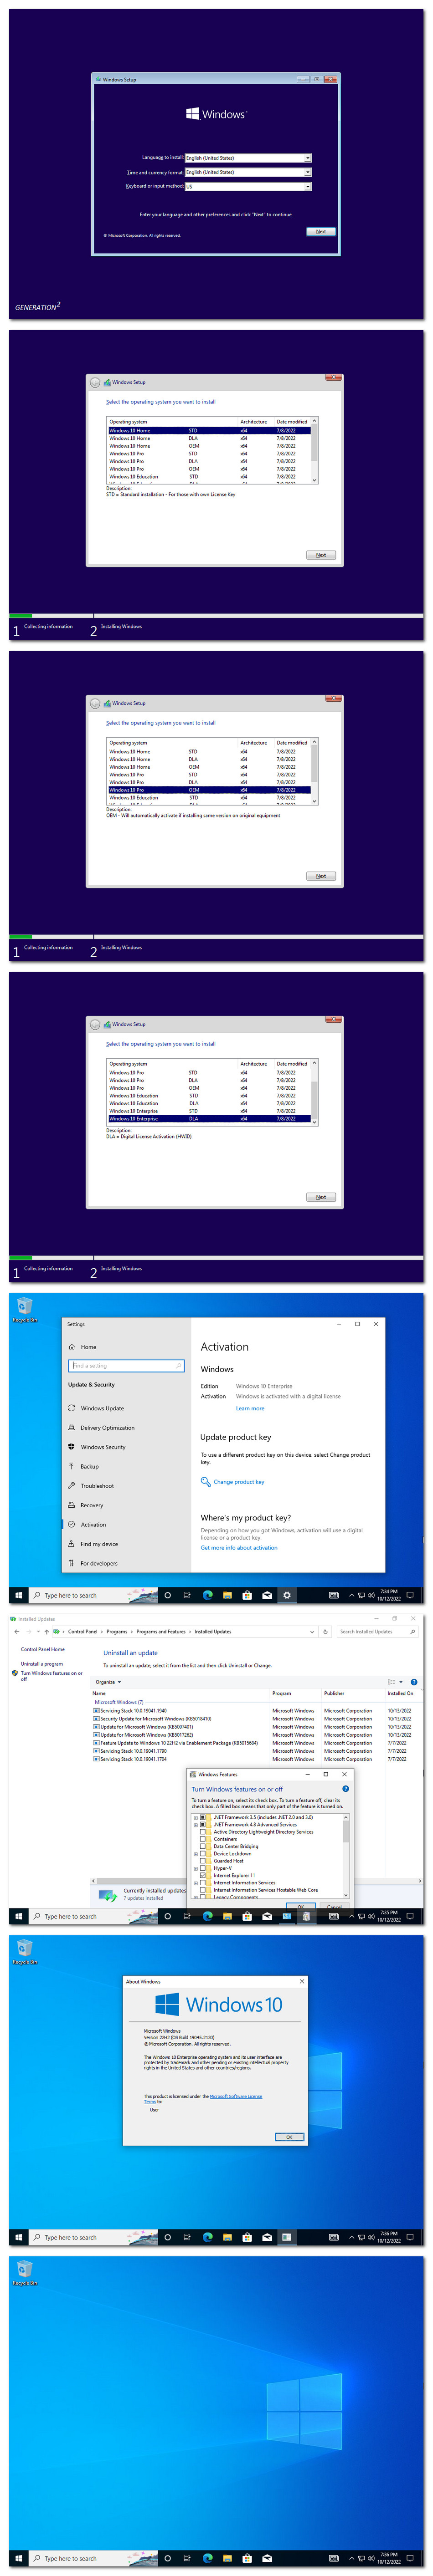Click the Change product key link
433x2576 pixels.
click(x=238, y=1482)
